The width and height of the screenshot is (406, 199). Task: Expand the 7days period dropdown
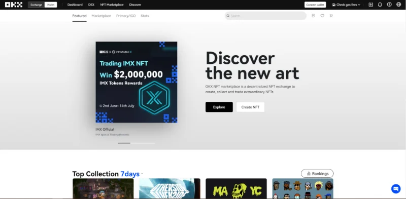(132, 174)
